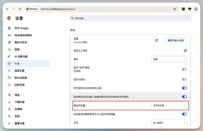This screenshot has width=203, height=131.
Task: Click the download icon for 下载内容
Action: (x=9, y=102)
